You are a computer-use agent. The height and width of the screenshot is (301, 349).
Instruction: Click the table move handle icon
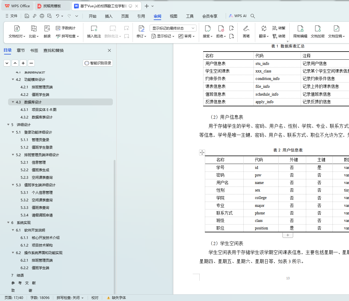[x=202, y=152]
